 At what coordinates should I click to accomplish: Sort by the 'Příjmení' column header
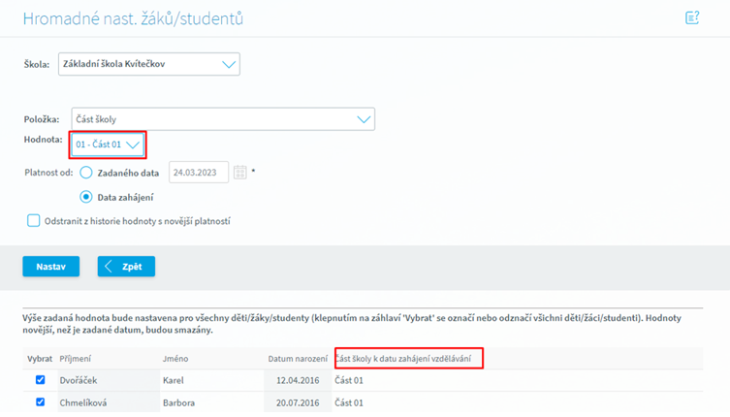78,359
